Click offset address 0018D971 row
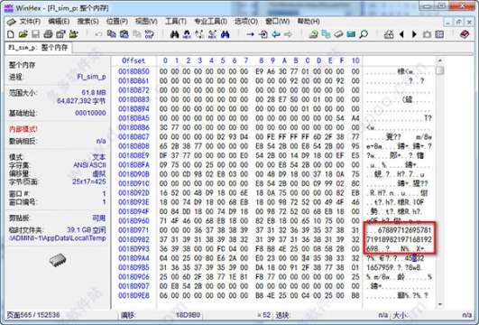Screen dimensions: 479x325 click(x=134, y=230)
